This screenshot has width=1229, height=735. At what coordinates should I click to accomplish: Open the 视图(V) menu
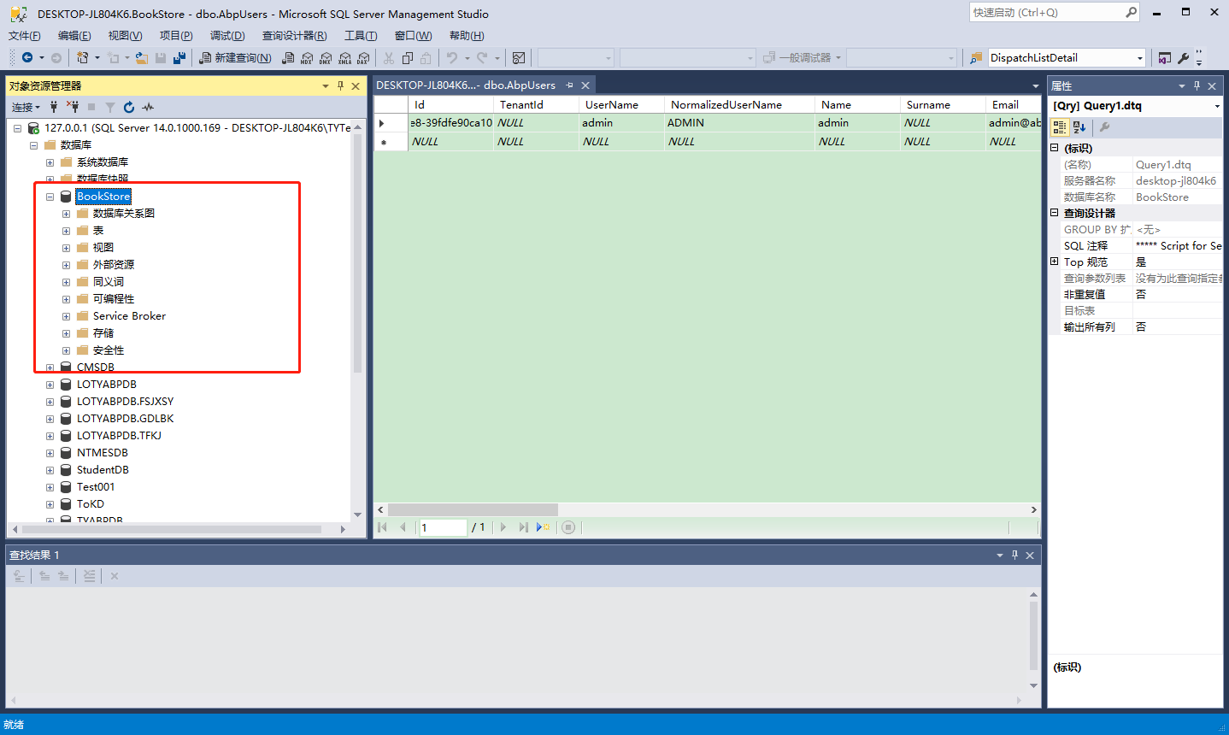(x=125, y=35)
